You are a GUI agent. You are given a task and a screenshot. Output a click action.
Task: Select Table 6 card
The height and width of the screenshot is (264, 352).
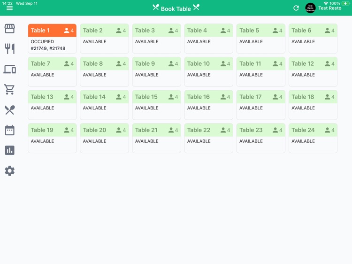[x=313, y=39]
